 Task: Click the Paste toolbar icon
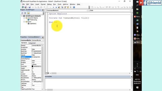click(x=38, y=7)
